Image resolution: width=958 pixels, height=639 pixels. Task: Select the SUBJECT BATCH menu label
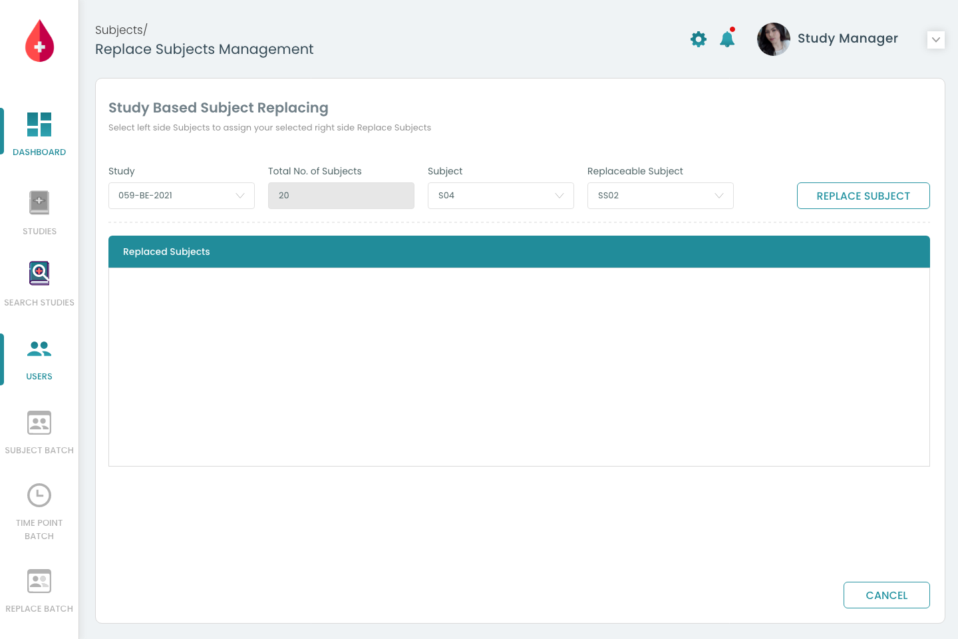point(39,451)
